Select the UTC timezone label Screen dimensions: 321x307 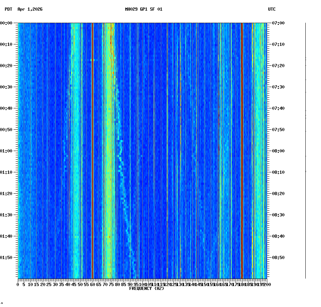272,10
